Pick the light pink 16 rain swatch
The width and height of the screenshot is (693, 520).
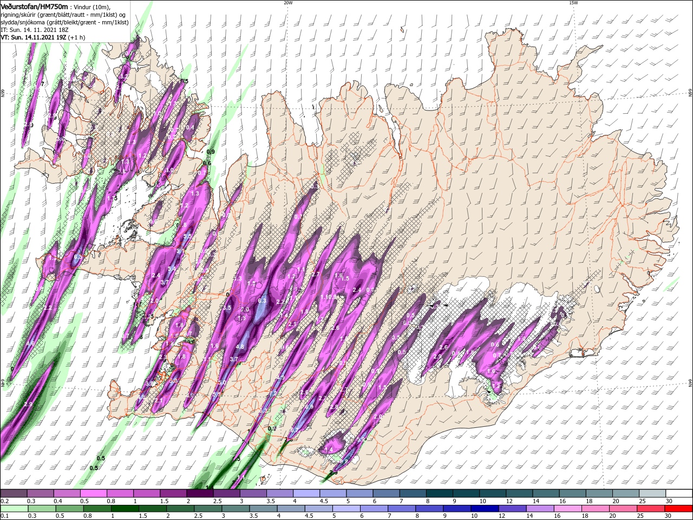point(568,509)
